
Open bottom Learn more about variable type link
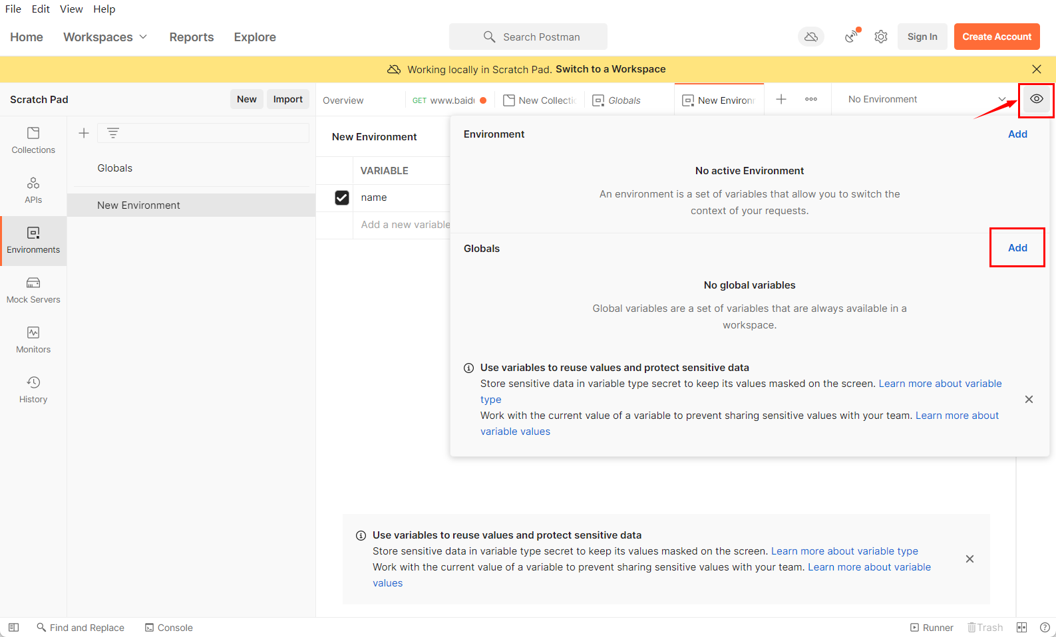(x=844, y=551)
